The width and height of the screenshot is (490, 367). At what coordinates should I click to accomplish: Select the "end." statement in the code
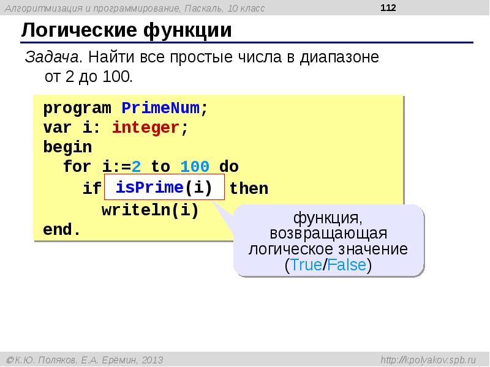[62, 230]
